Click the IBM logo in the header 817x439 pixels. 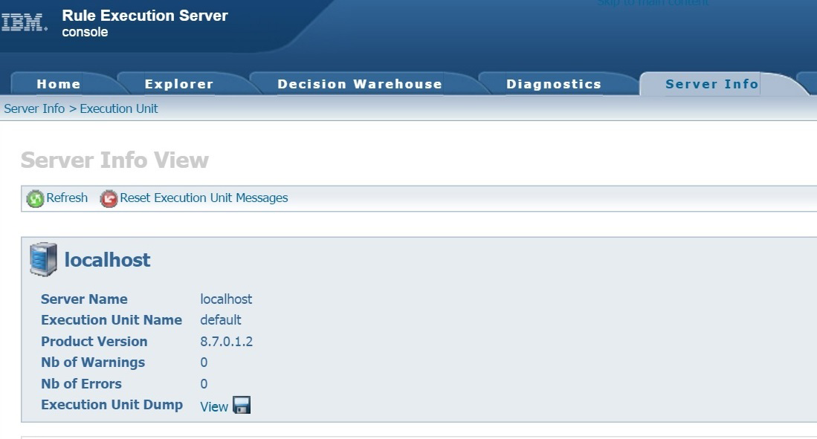point(22,22)
